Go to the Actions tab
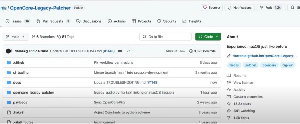 [117, 21]
